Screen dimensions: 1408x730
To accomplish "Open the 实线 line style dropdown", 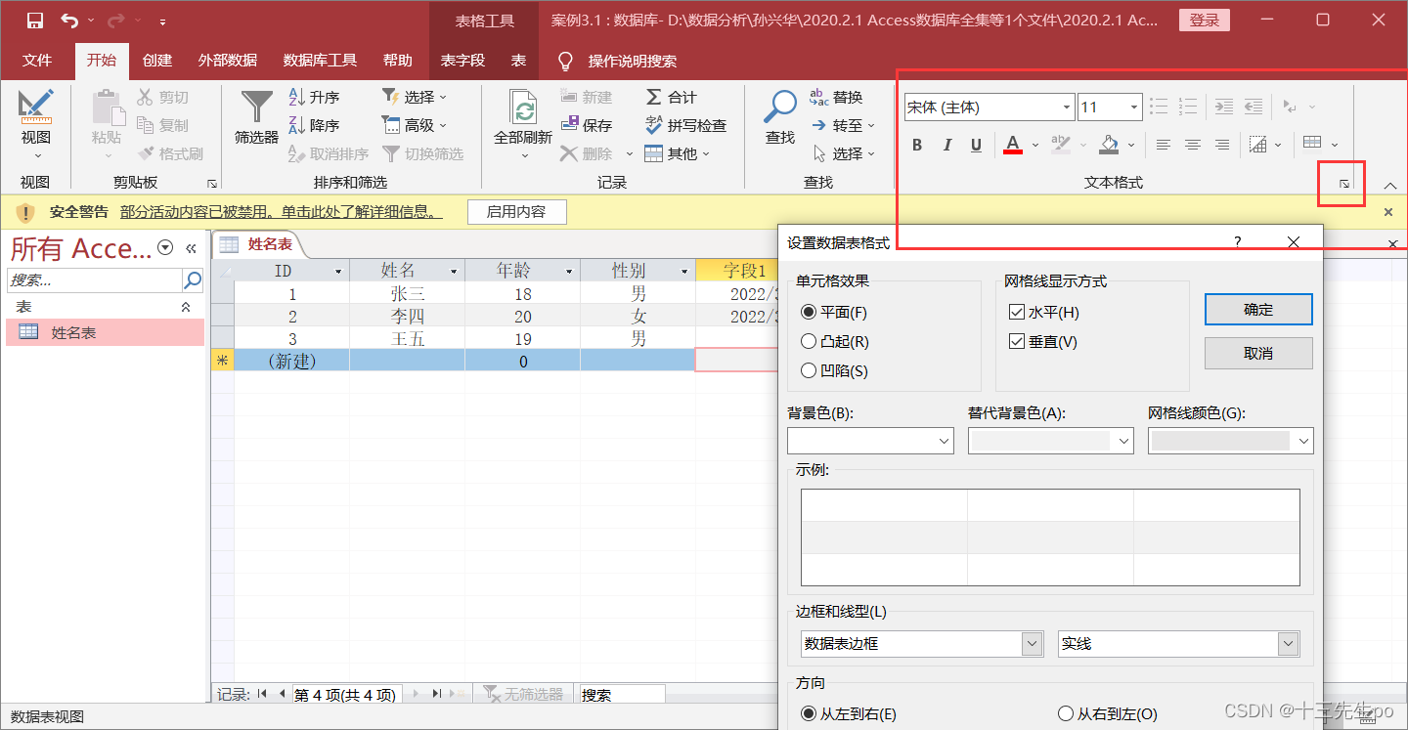I will point(1289,644).
